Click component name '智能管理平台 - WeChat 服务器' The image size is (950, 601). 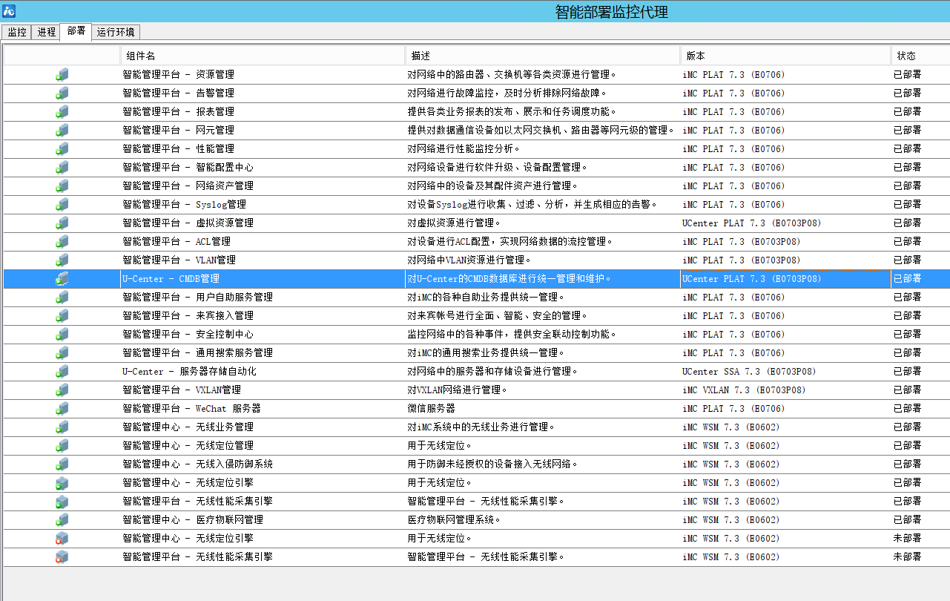pyautogui.click(x=191, y=408)
